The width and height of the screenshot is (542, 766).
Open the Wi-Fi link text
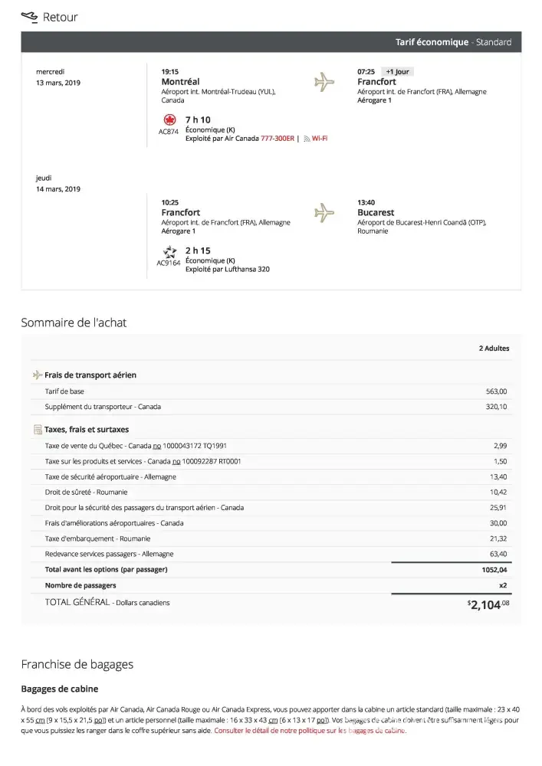[x=320, y=139]
